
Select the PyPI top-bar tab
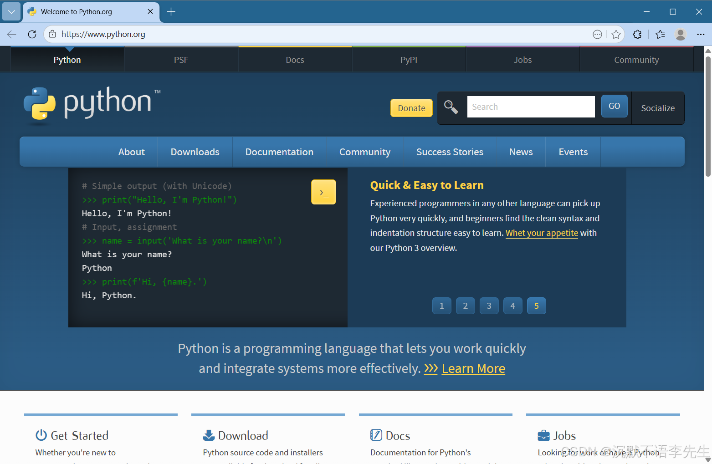click(x=409, y=60)
